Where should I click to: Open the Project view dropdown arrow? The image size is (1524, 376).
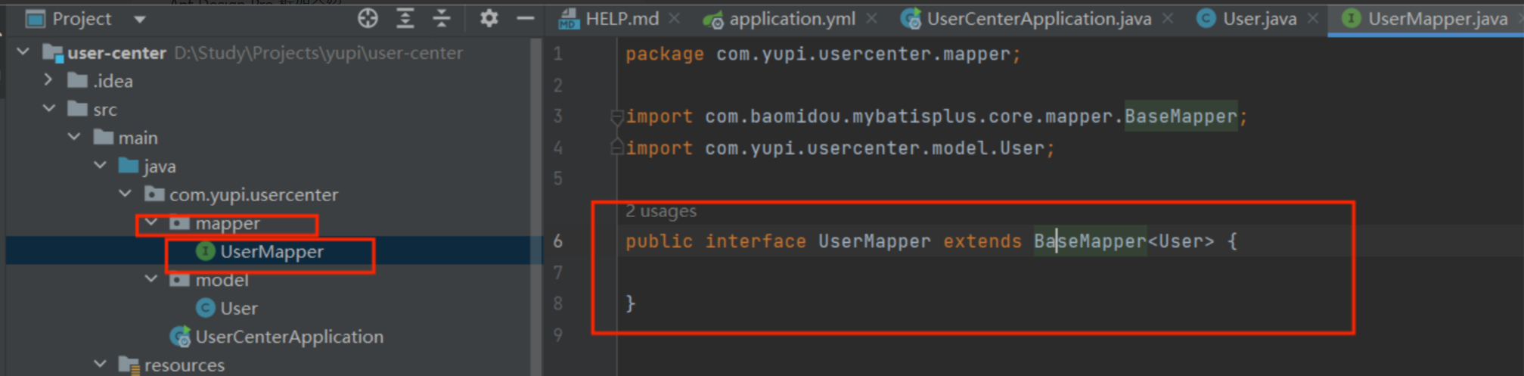[x=140, y=19]
